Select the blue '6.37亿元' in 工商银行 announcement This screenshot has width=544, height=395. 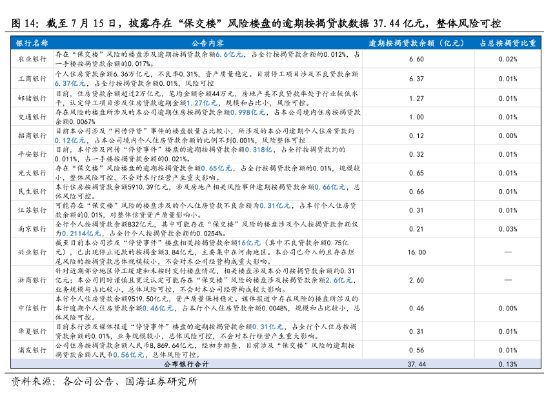(x=70, y=84)
